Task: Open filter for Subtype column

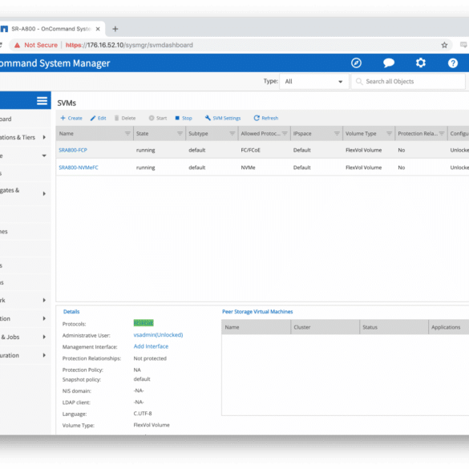Action: click(232, 133)
